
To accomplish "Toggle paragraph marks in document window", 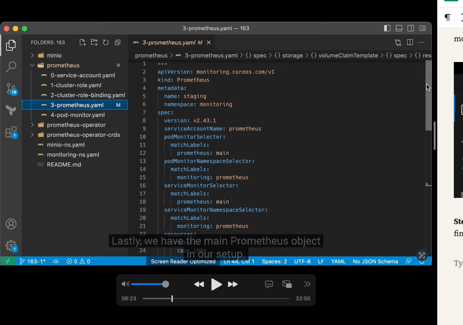I will 448,18.
